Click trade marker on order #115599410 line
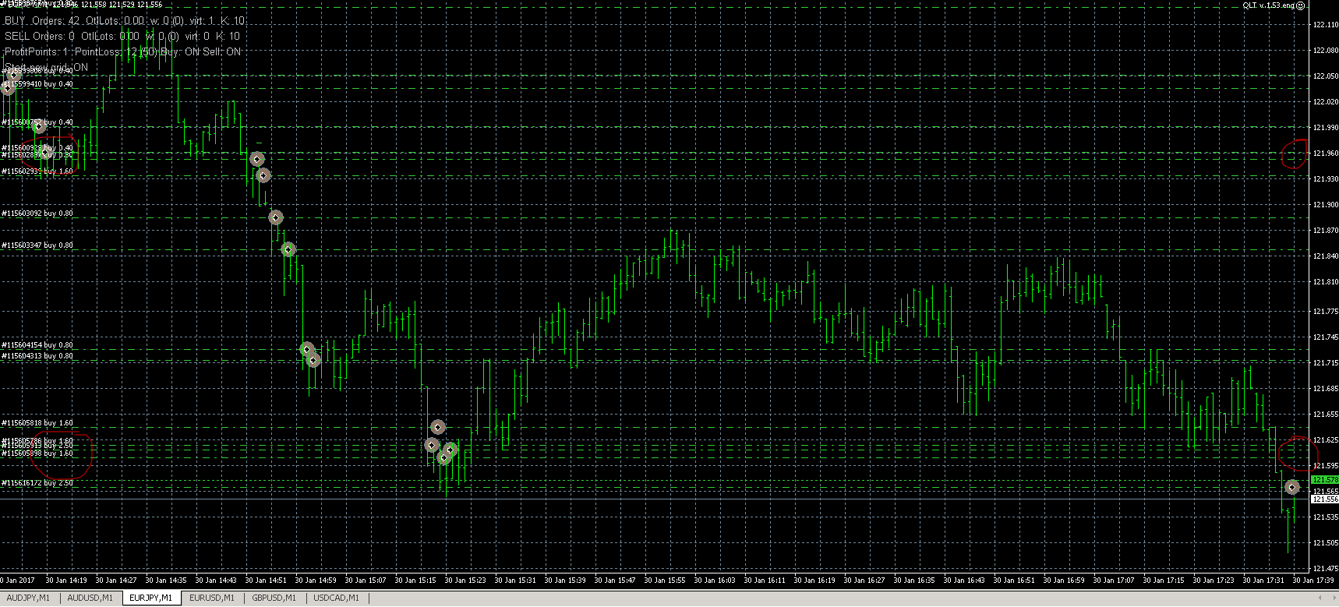 (8, 88)
